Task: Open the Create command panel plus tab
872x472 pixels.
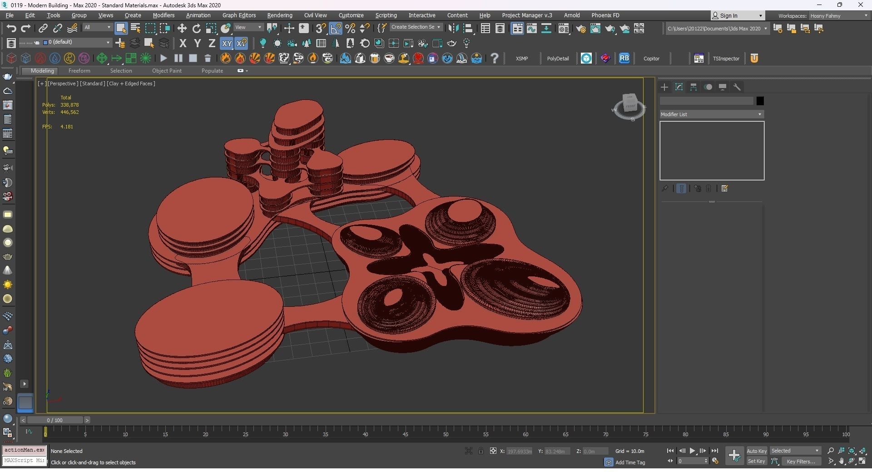Action: (664, 87)
